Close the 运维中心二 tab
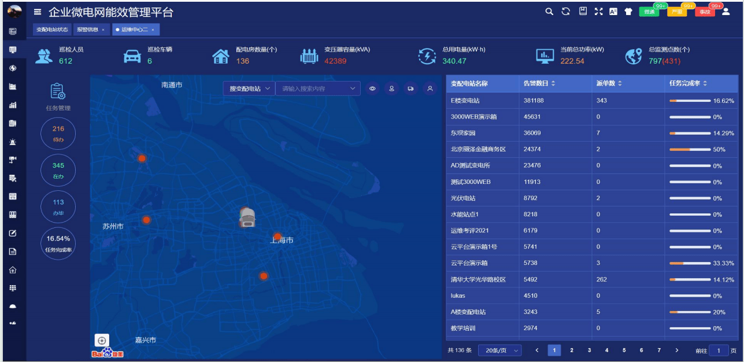This screenshot has height=362, width=744. click(153, 29)
